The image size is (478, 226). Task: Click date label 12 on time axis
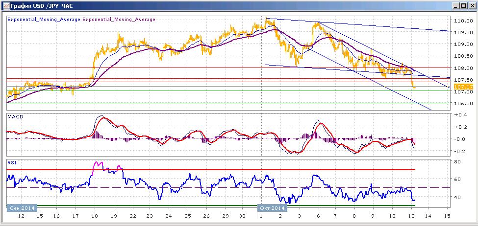click(22, 216)
